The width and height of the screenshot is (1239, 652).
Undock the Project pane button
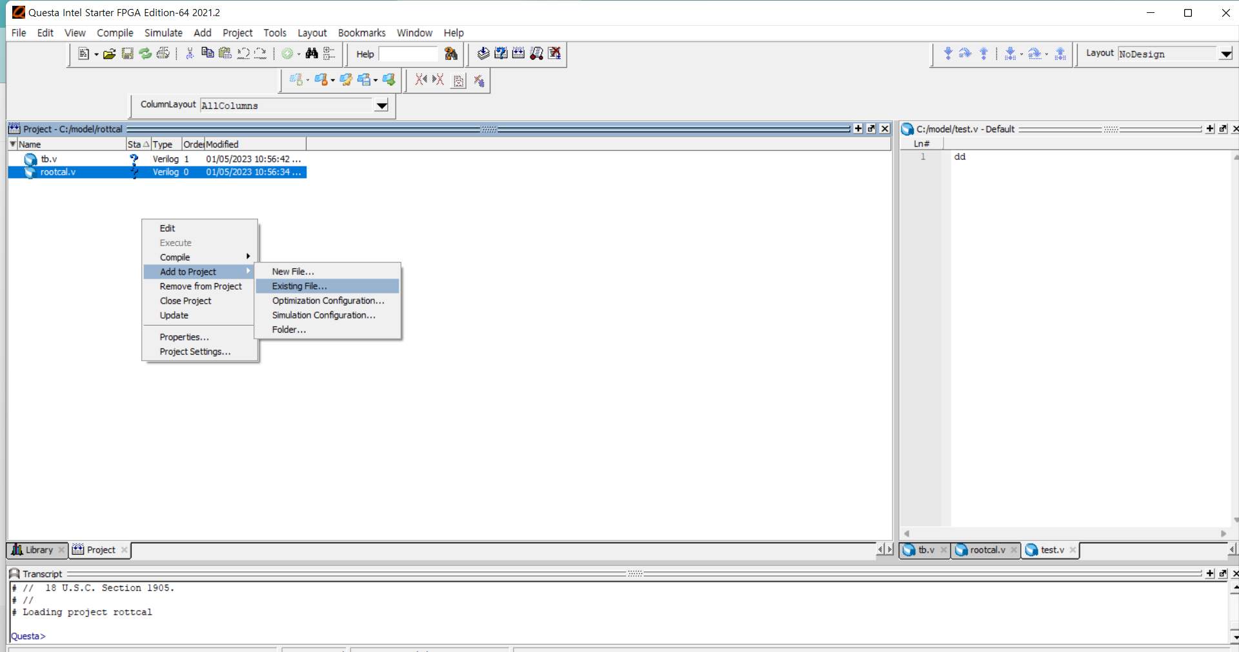[871, 128]
